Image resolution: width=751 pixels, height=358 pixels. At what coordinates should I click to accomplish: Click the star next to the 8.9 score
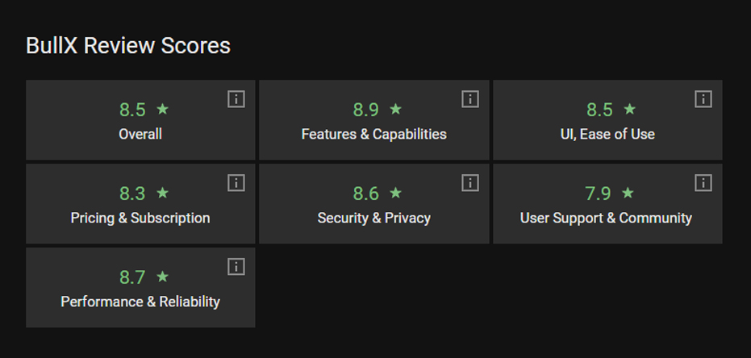point(395,109)
